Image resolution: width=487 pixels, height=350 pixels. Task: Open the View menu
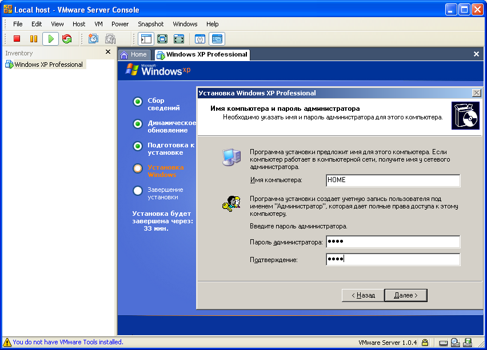(57, 24)
